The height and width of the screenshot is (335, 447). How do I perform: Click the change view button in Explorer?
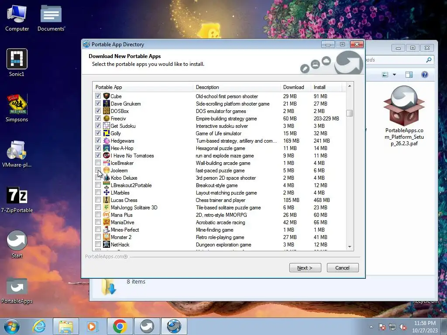[385, 75]
